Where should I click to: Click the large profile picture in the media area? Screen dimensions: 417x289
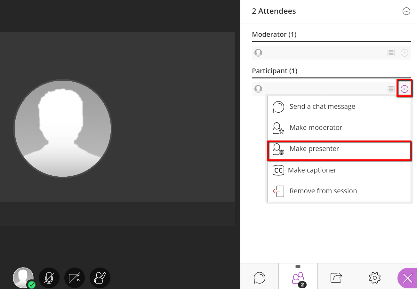[x=63, y=129]
